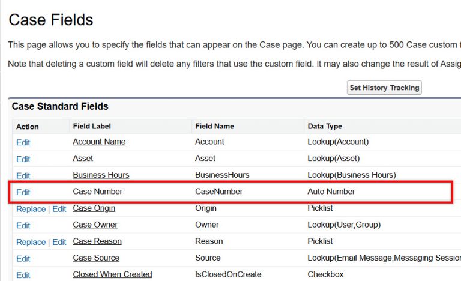
Task: Open the Case Origin field label
Action: (x=94, y=208)
